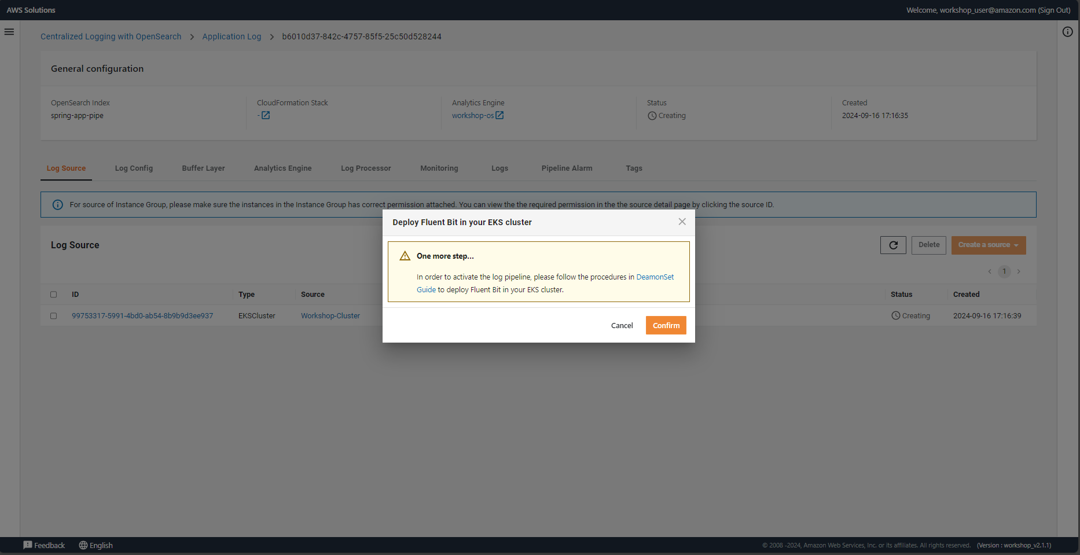Click the created time 2024-09-16 17:16:39
The width and height of the screenshot is (1080, 555).
(x=987, y=316)
